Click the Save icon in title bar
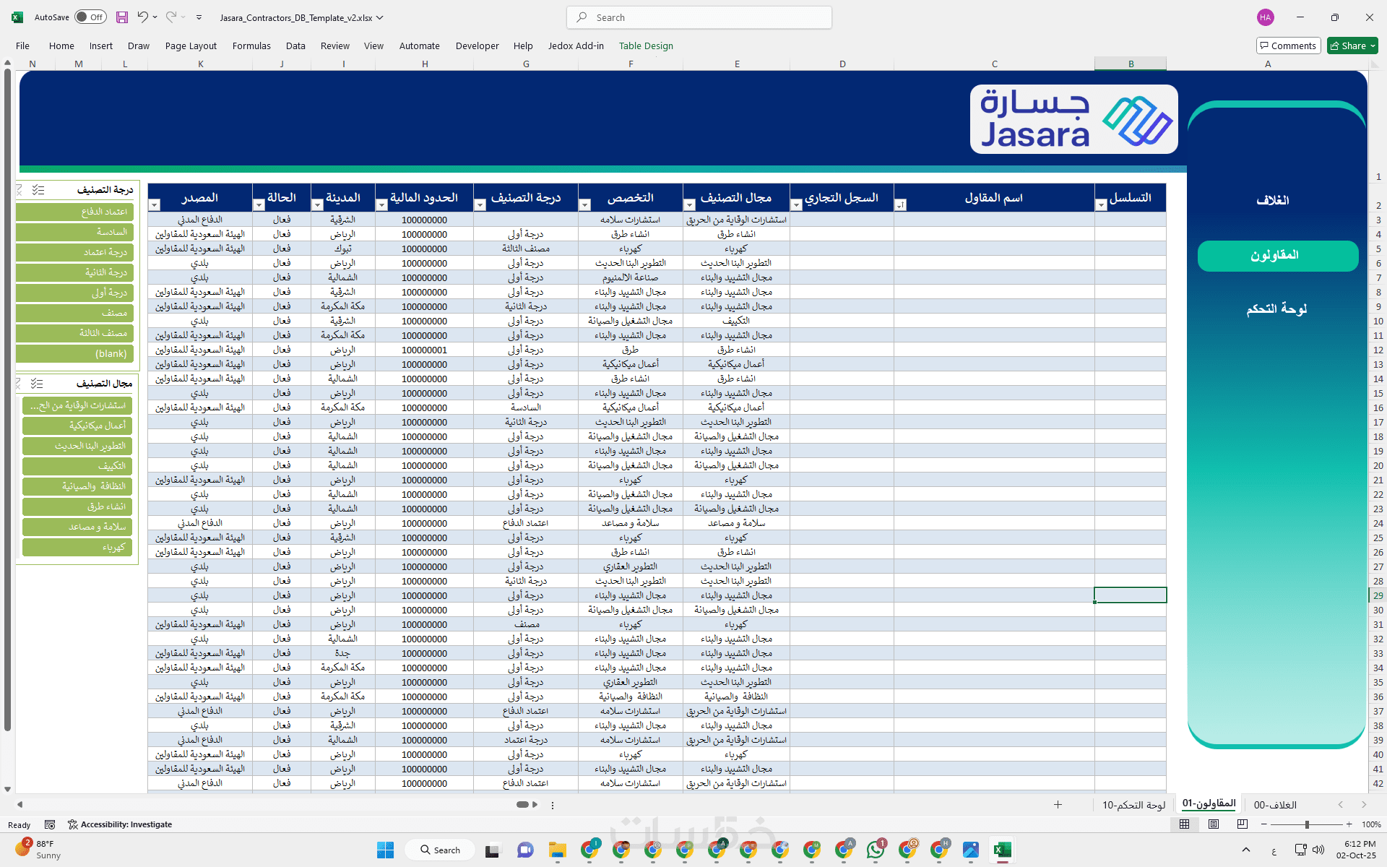 [122, 17]
